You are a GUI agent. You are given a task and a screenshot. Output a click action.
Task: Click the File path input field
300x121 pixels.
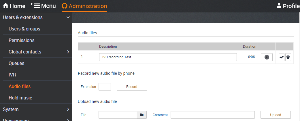click(x=118, y=115)
